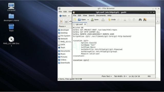Click the Cut icon in gedit toolbar

click(x=125, y=20)
